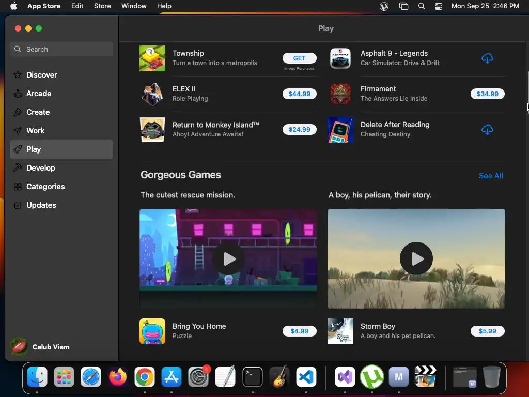Launch Safari from the Dock
Screen dimensions: 529x397
91,377
